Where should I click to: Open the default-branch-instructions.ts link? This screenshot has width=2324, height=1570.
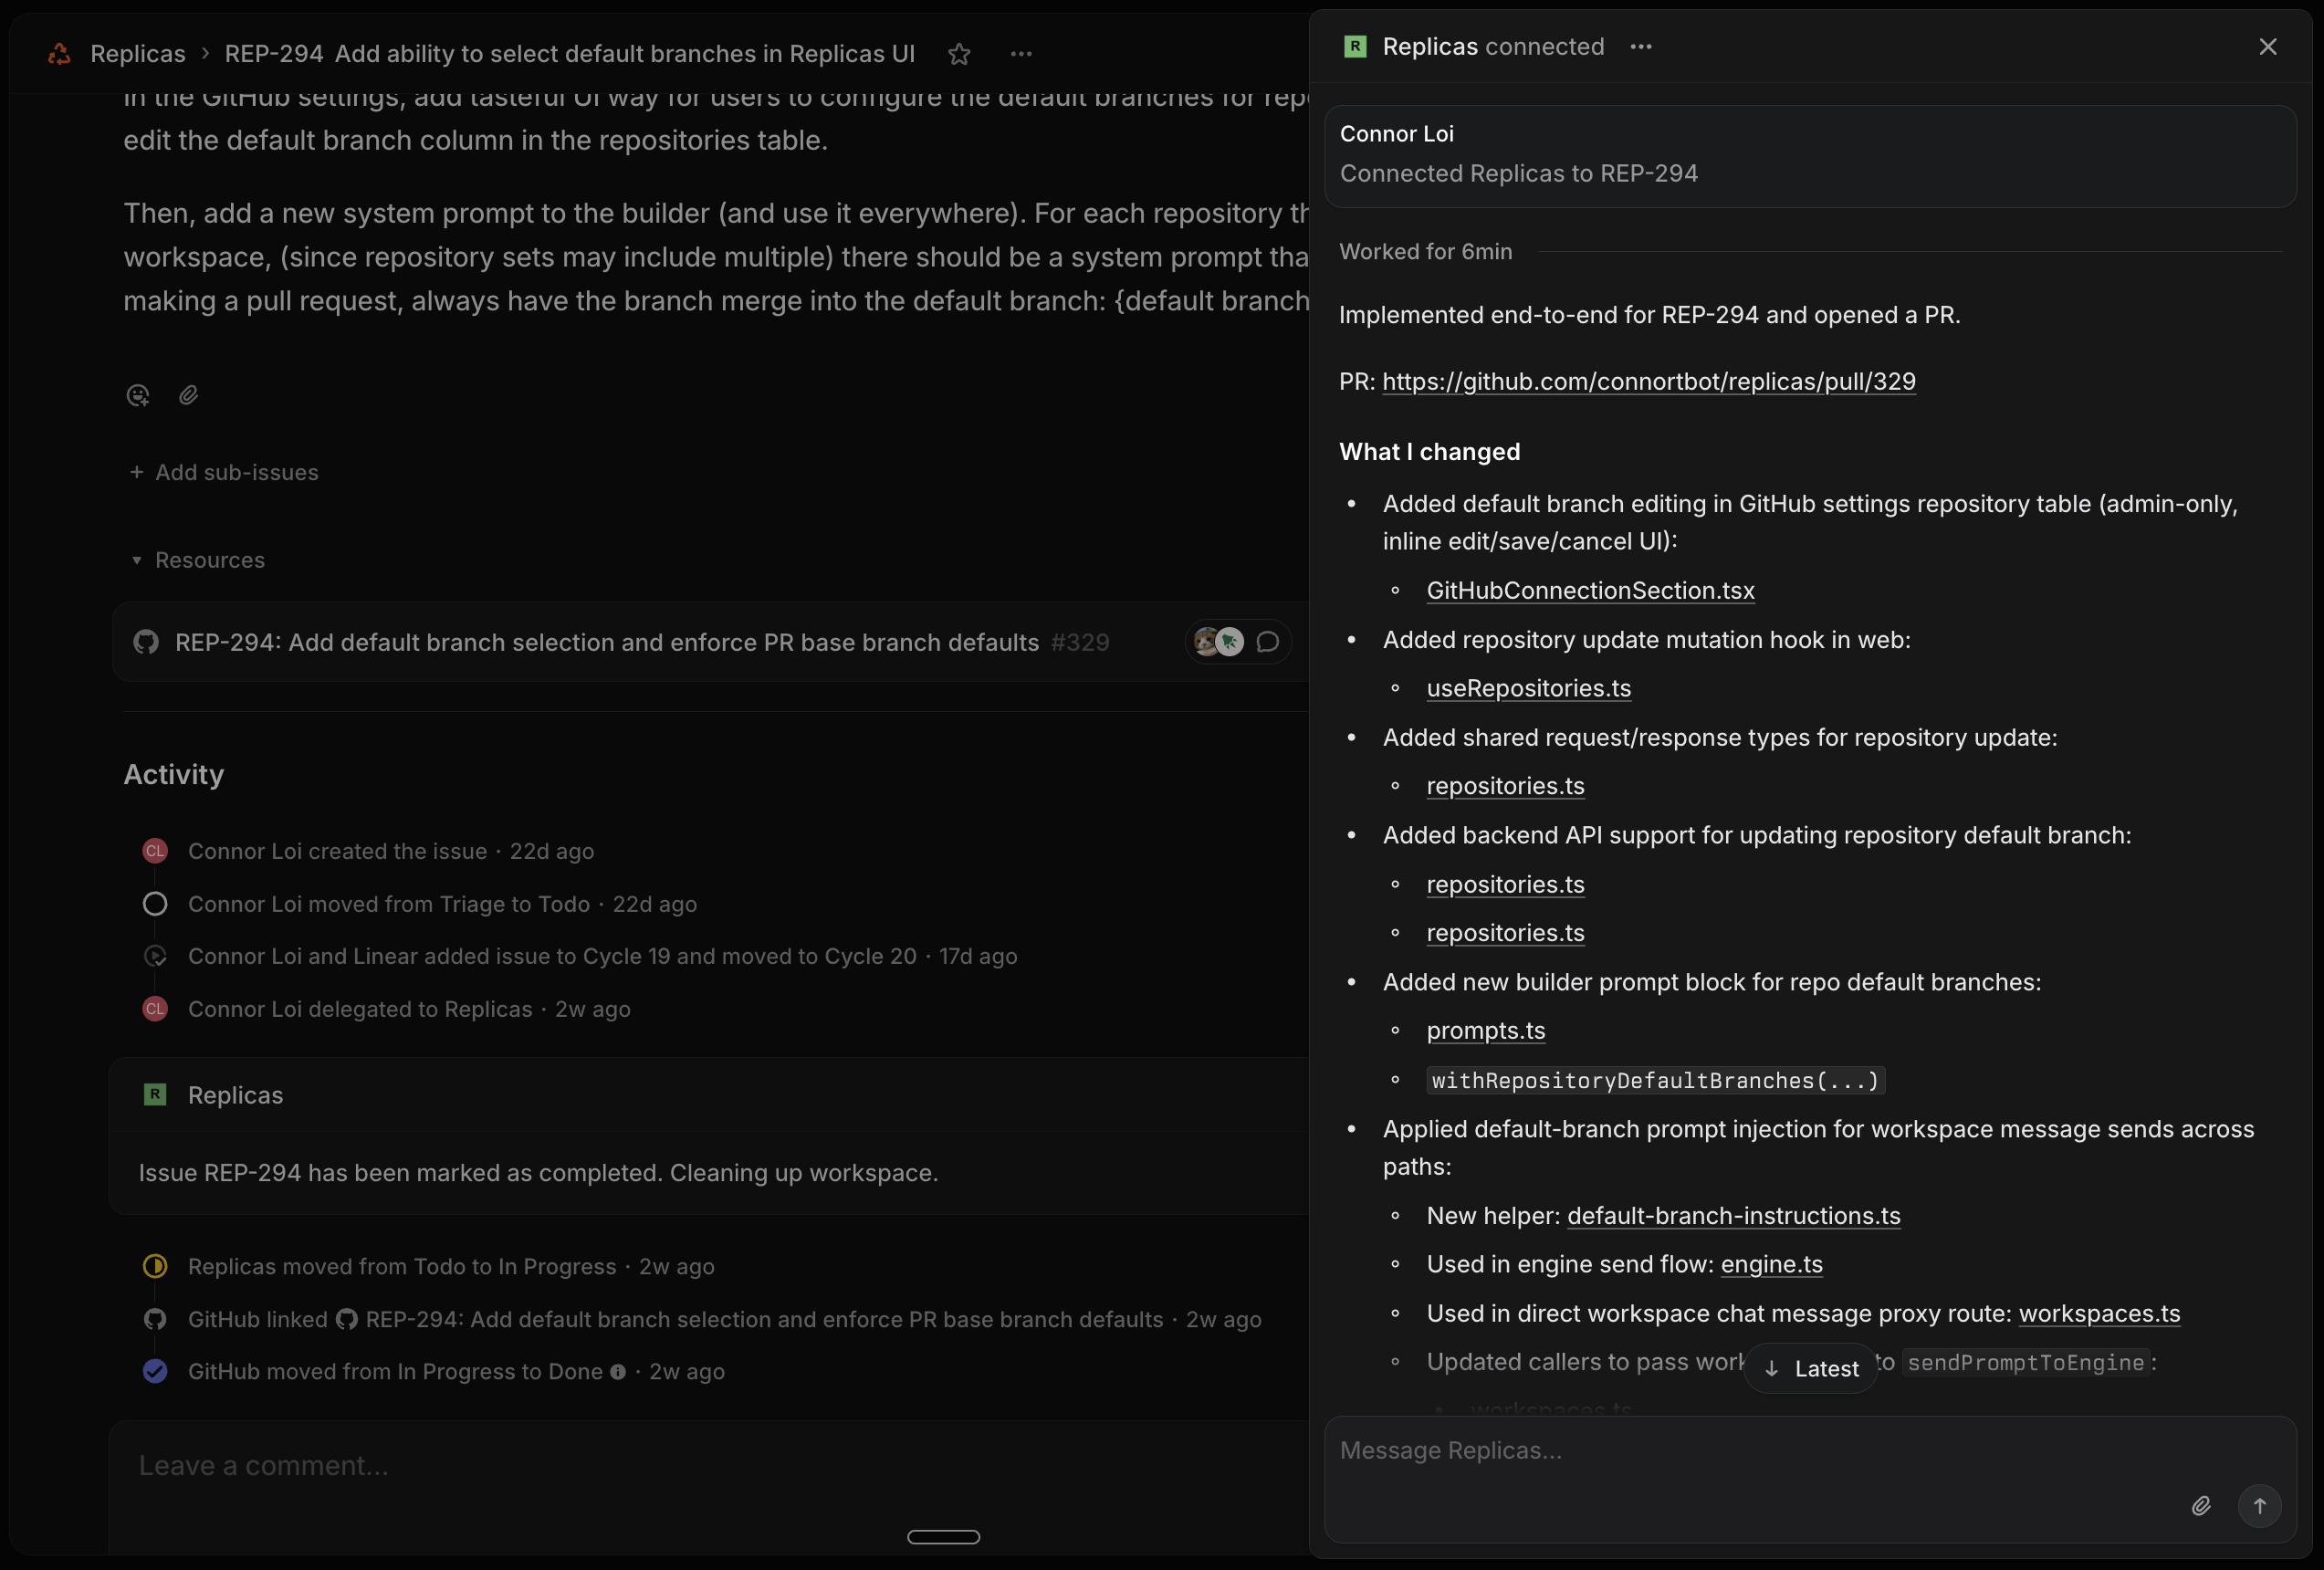(x=1733, y=1216)
